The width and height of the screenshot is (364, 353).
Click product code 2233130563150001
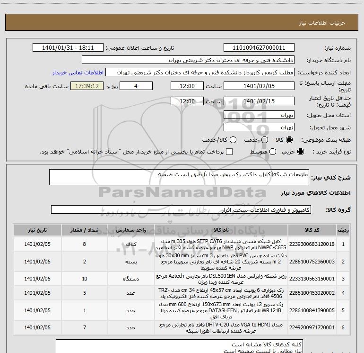point(312,279)
